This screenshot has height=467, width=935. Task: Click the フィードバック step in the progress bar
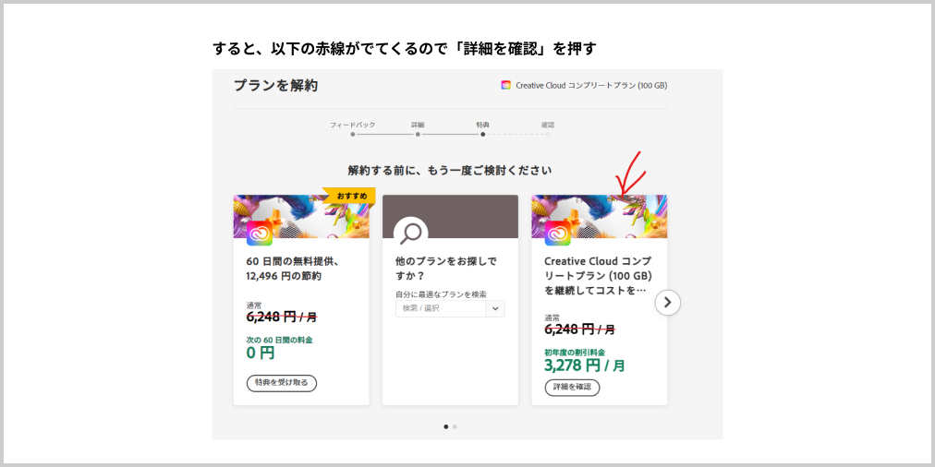click(352, 128)
